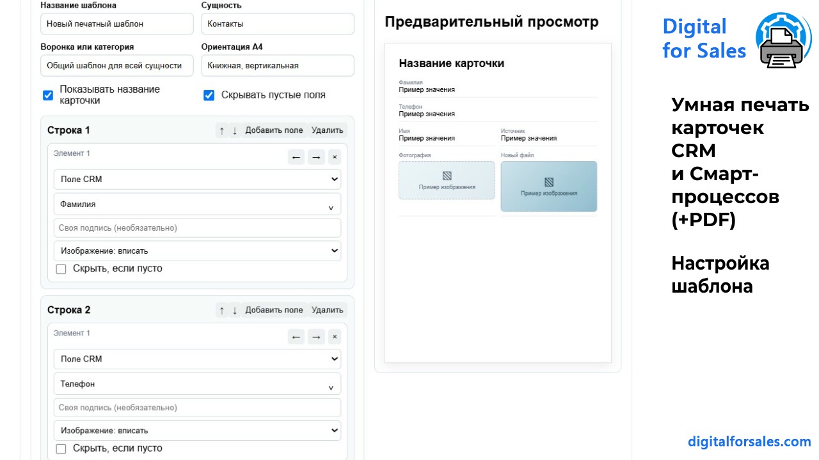Screen dimensions: 819x460
Task: Click 'Своя подпись' input in Строка 1
Action: (197, 227)
